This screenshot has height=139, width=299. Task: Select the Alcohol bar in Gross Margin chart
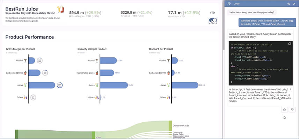tap(32, 60)
